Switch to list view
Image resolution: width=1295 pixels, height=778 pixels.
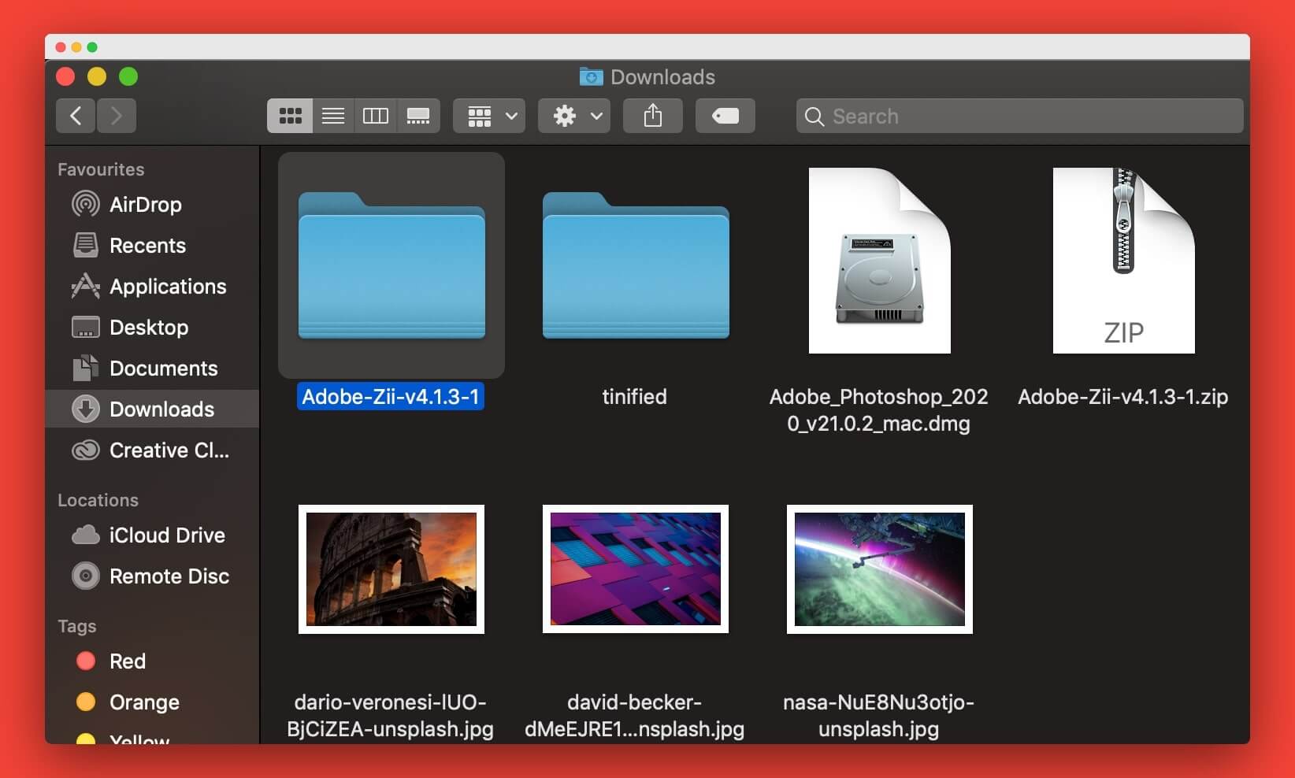pos(333,116)
